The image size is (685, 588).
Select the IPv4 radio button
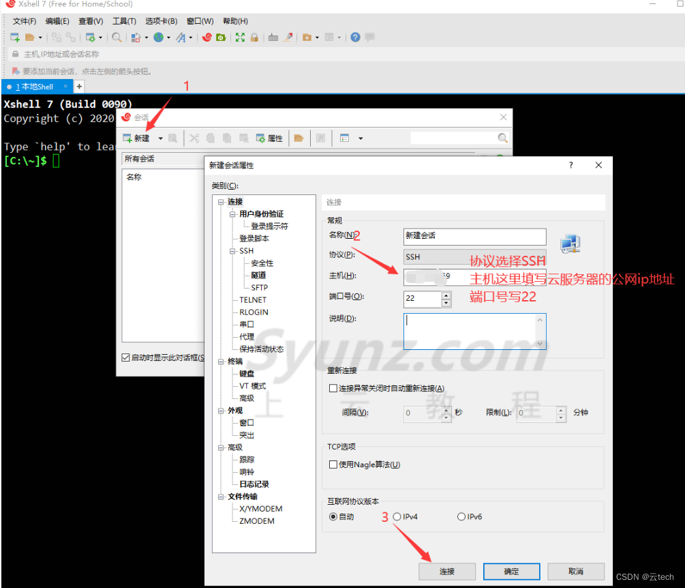pos(397,517)
